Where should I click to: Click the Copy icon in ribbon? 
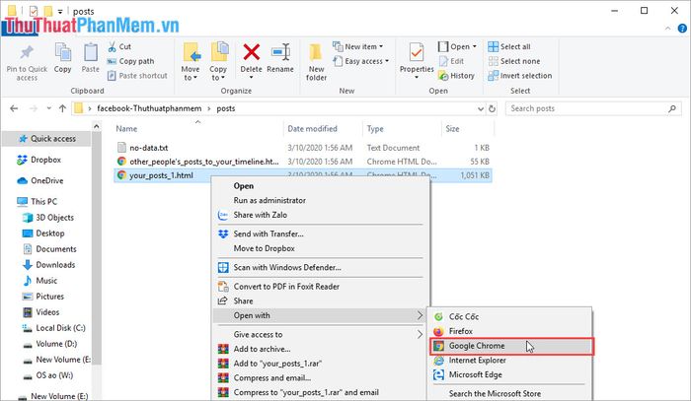62,53
